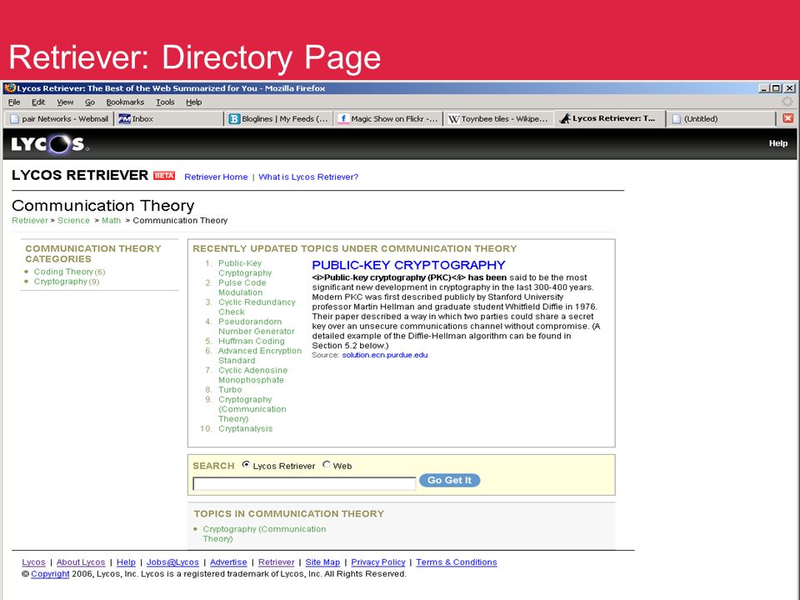Open Huffman Coding topic

(x=252, y=341)
